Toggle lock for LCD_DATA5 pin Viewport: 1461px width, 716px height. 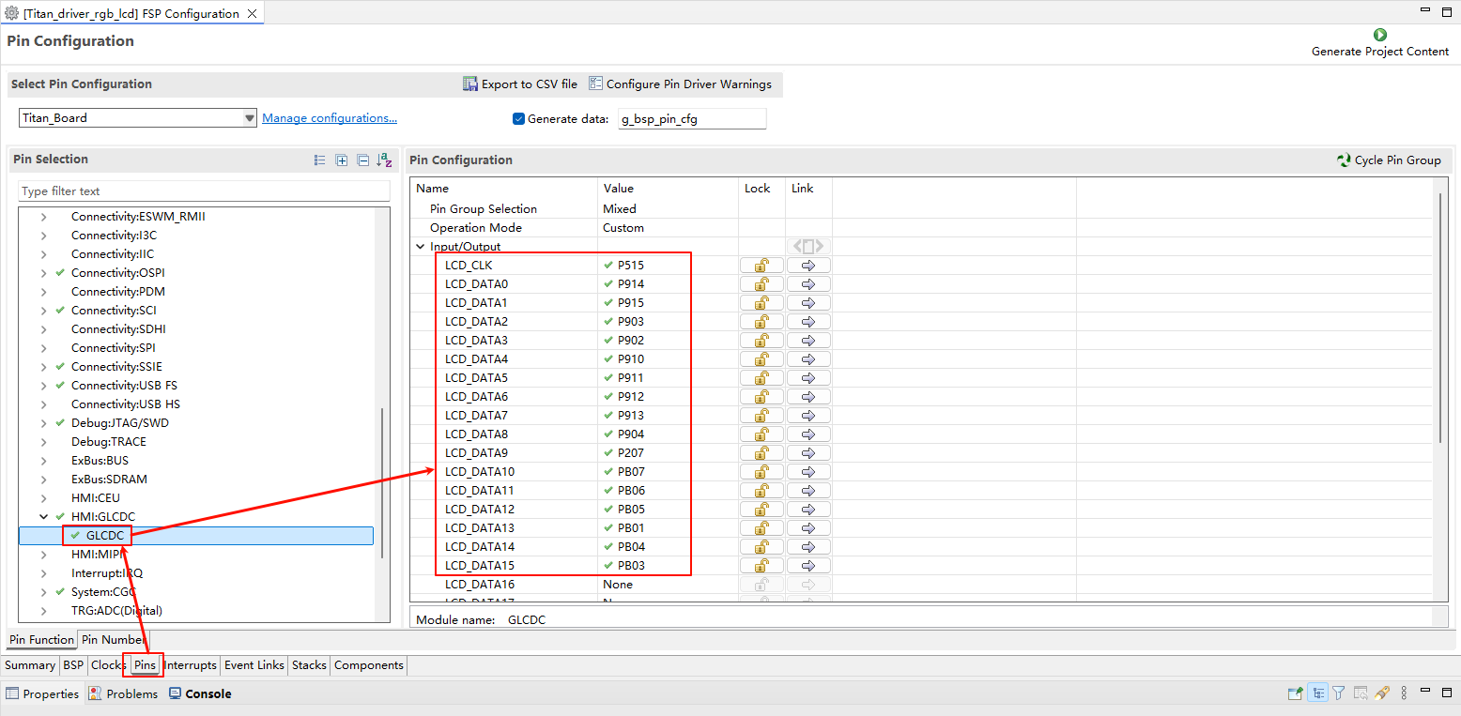pos(761,378)
